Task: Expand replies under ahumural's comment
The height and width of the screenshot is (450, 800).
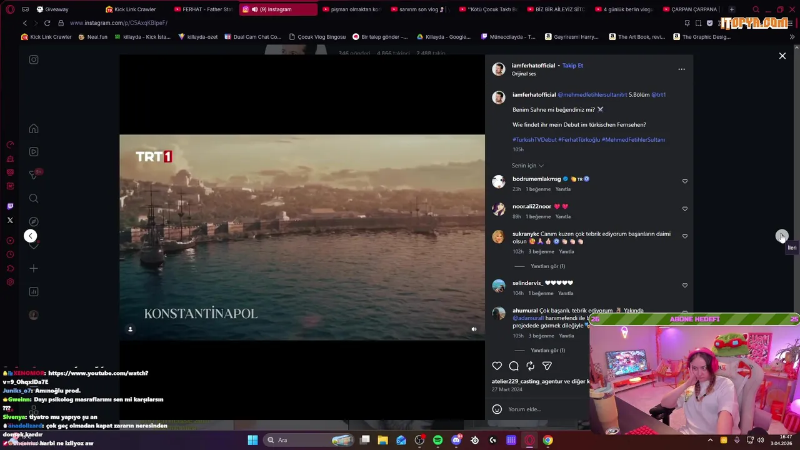Action: pyautogui.click(x=547, y=351)
